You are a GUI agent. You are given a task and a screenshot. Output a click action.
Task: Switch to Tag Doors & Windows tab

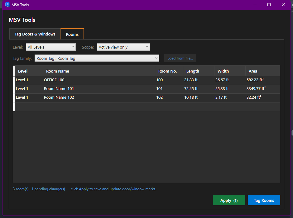pyautogui.click(x=35, y=34)
